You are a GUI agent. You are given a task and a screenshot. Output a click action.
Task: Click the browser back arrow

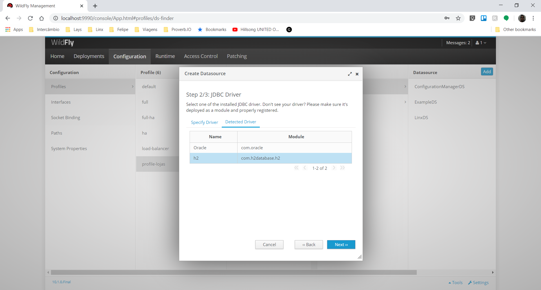(x=8, y=18)
